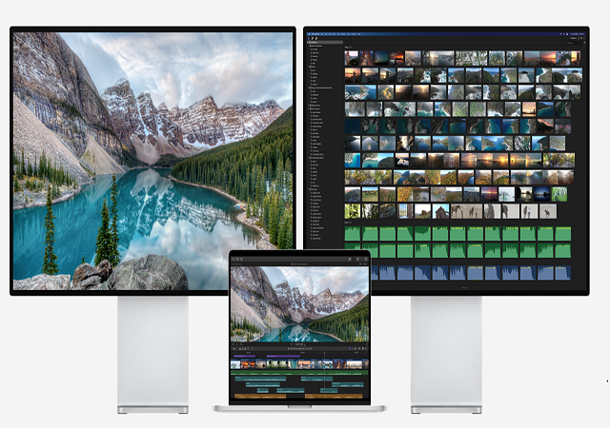Open the Final Cut Pro application menu

tap(315, 34)
